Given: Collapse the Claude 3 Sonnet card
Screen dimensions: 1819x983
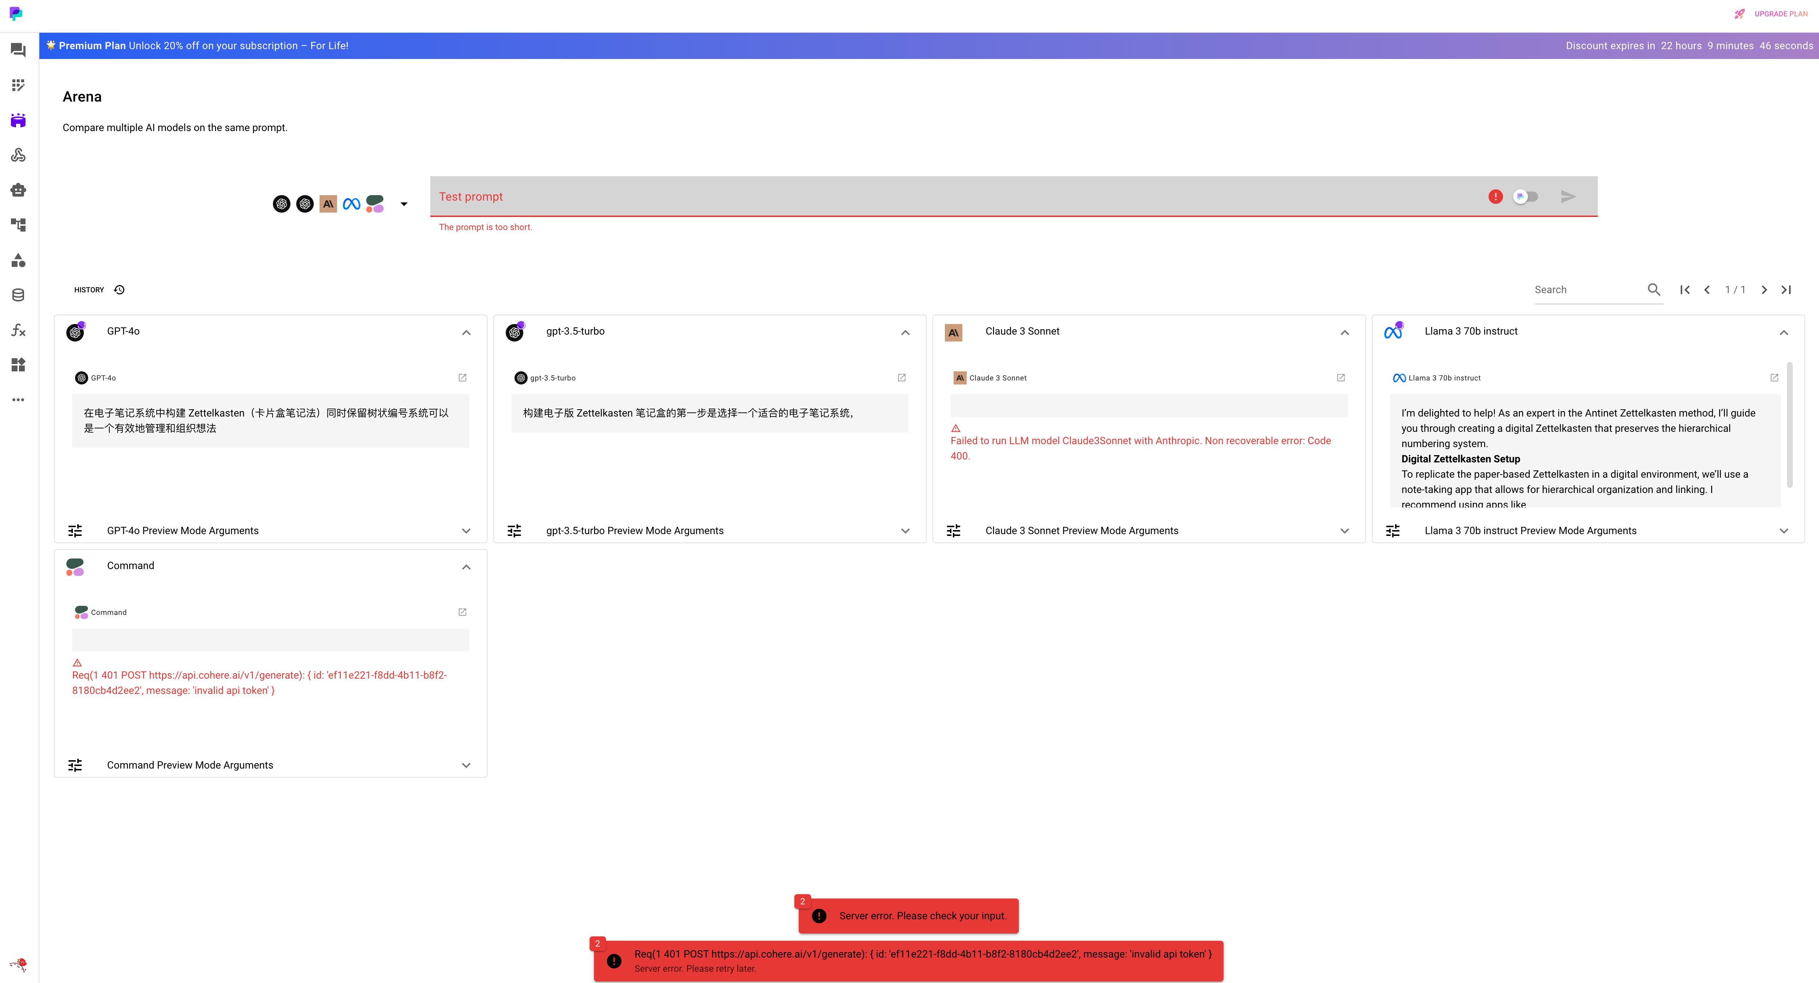Looking at the screenshot, I should point(1345,332).
